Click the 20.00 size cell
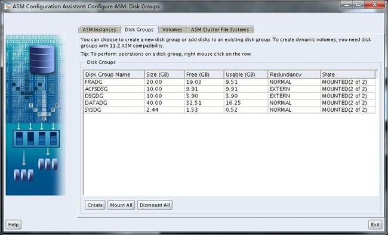The width and height of the screenshot is (388, 235). 165,82
